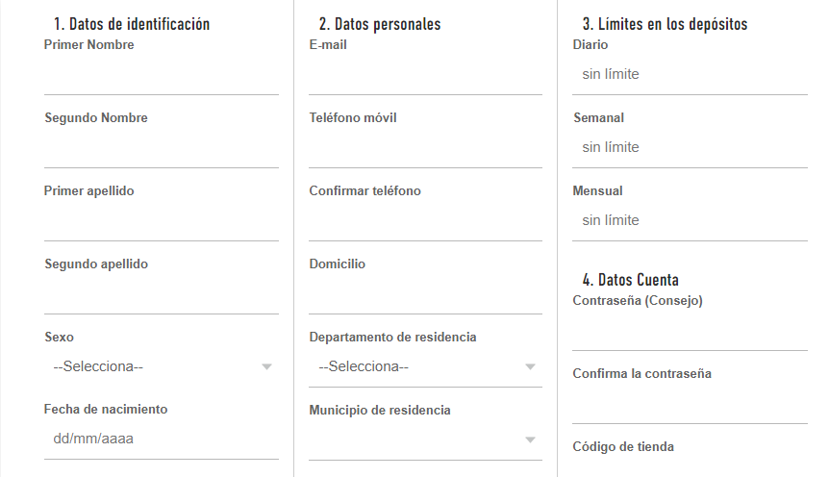Select the Segundo apellido input field
Screen dimensions: 829x477
[x=161, y=294]
